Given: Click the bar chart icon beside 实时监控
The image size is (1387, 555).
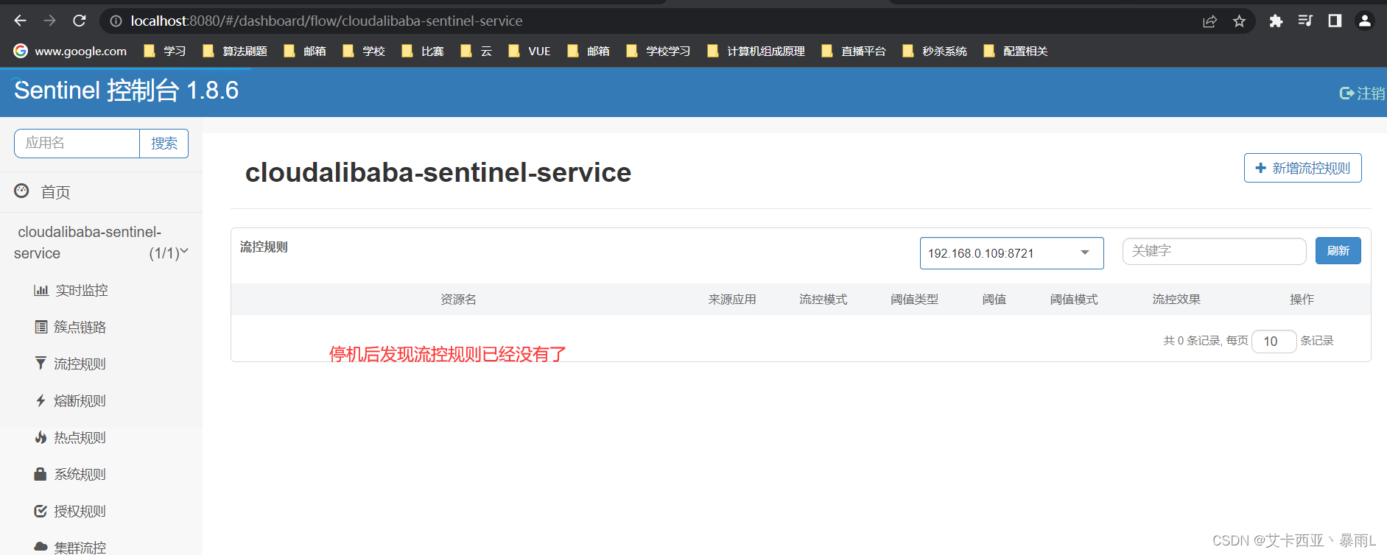Looking at the screenshot, I should click(41, 290).
